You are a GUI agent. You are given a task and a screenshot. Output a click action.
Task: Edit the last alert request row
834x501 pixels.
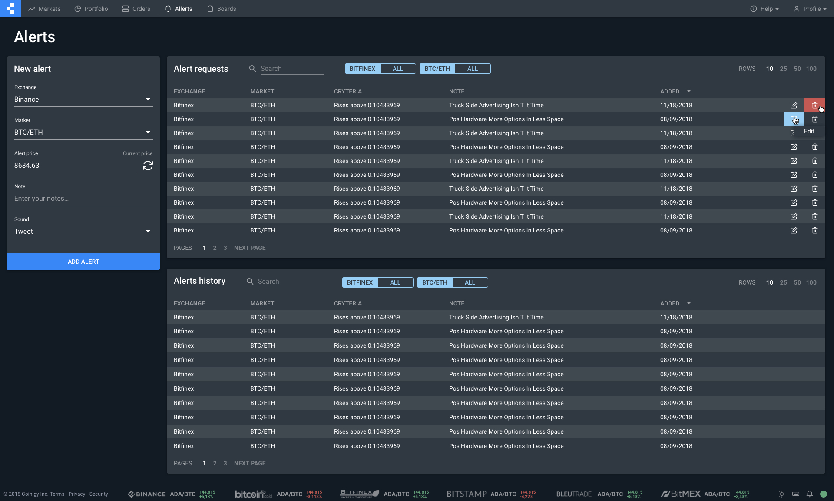(794, 230)
